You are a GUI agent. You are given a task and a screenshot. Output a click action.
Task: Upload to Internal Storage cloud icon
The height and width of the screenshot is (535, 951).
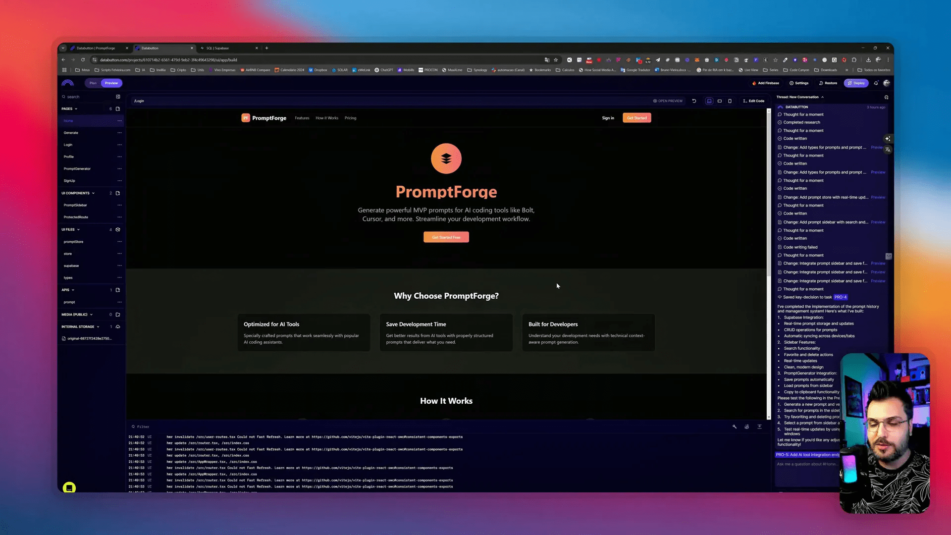(118, 326)
